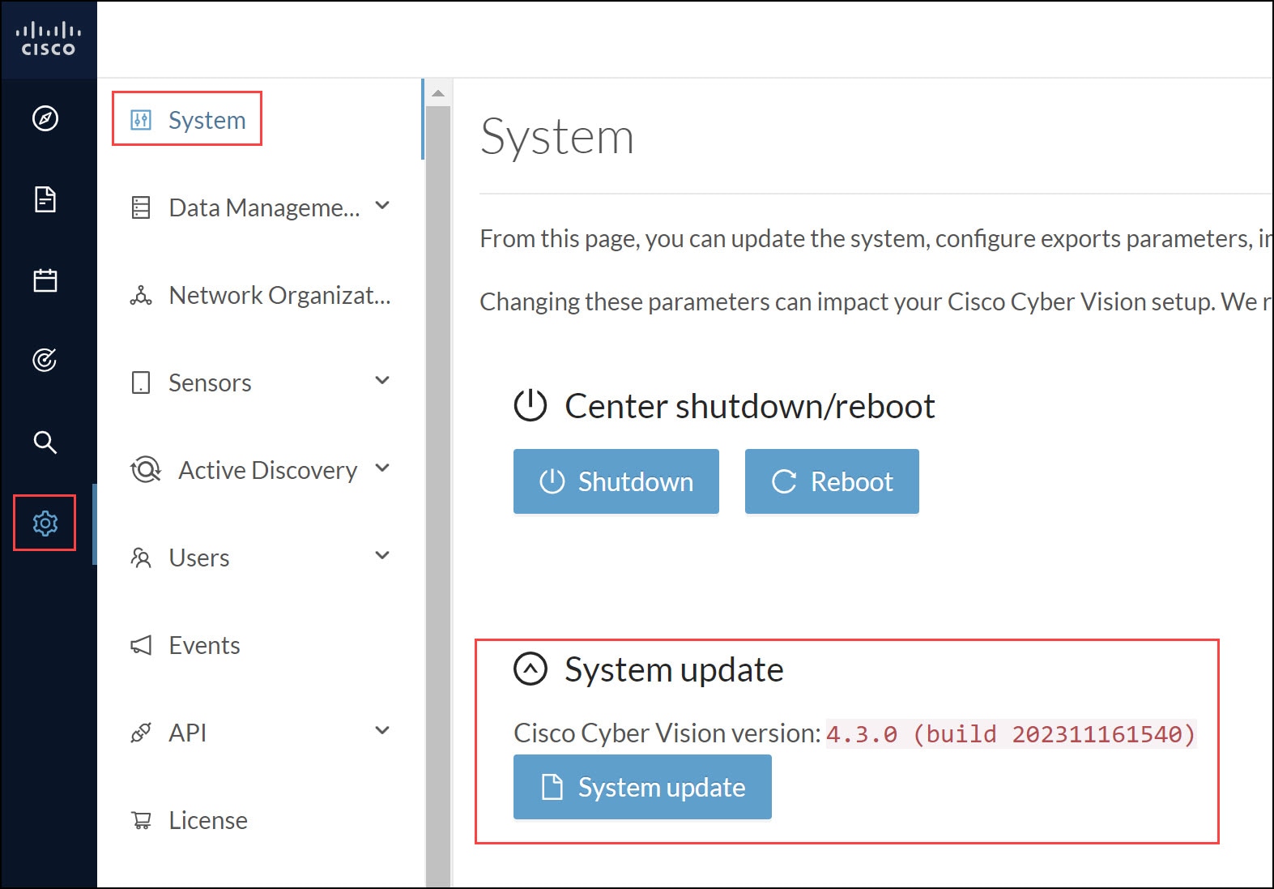Click the System page heading
This screenshot has height=889, width=1274.
tap(557, 136)
